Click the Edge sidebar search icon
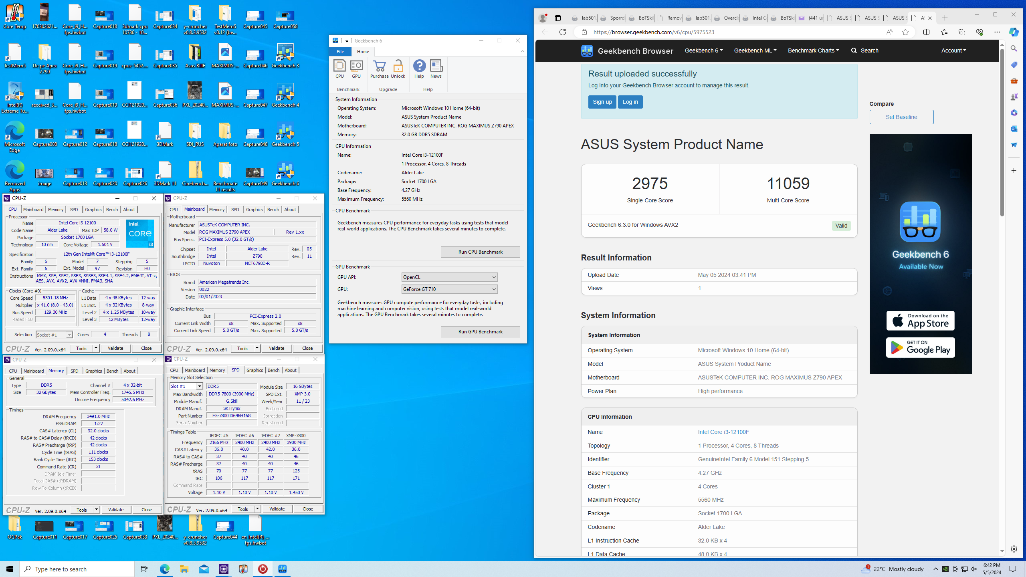The height and width of the screenshot is (577, 1026). (x=1014, y=48)
